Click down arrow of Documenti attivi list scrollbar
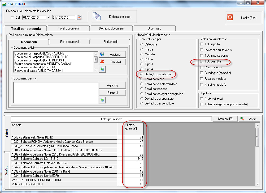This screenshot has width=266, height=193. tap(96, 70)
